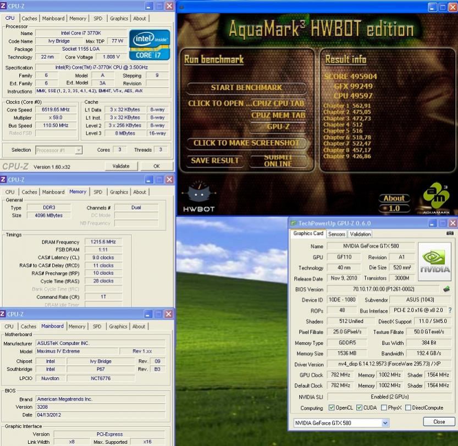Image resolution: width=458 pixels, height=446 pixels.
Task: Select CPU tab in the Memory CPU-Z window
Action: pos(10,192)
